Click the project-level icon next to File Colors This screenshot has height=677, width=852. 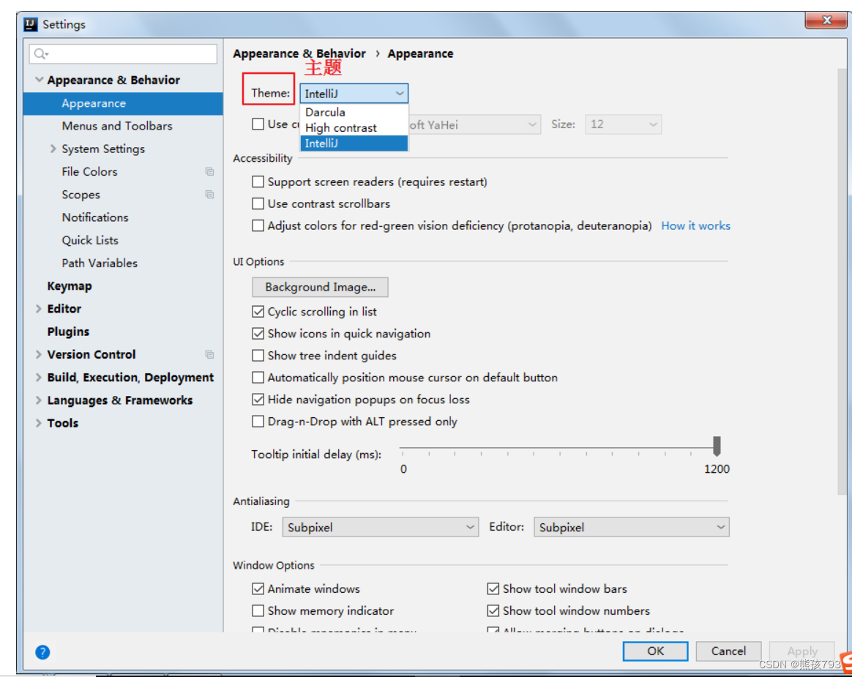click(209, 172)
